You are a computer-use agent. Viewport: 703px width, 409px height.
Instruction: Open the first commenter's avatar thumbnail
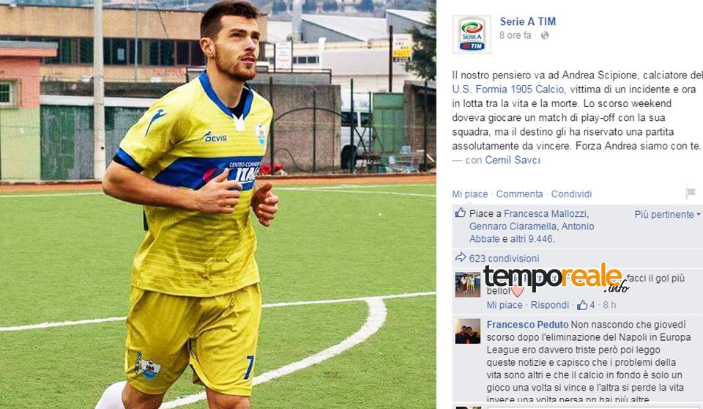point(468,284)
